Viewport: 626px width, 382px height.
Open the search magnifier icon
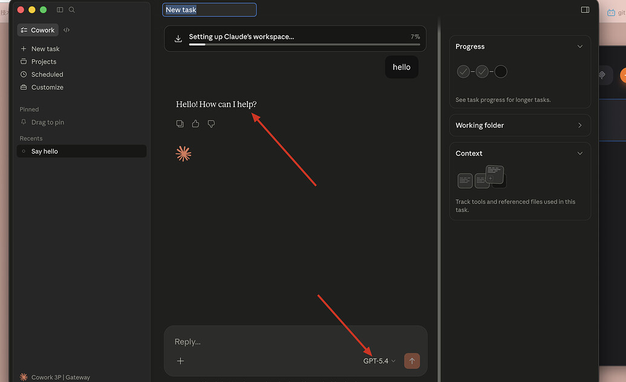tap(72, 10)
